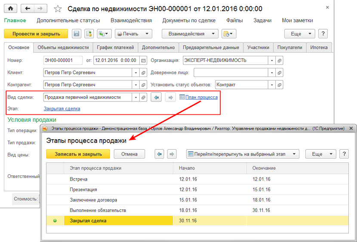Open Перейти/перепрыгнуть на выбранный этап dropdown
Screen dimensions: 357x242
coord(243,154)
